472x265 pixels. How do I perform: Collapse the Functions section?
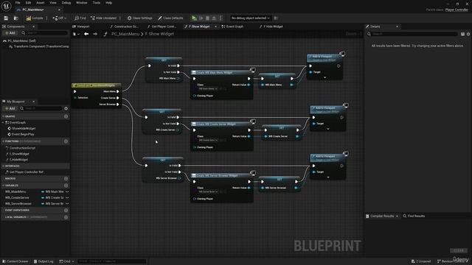[x=3, y=141]
